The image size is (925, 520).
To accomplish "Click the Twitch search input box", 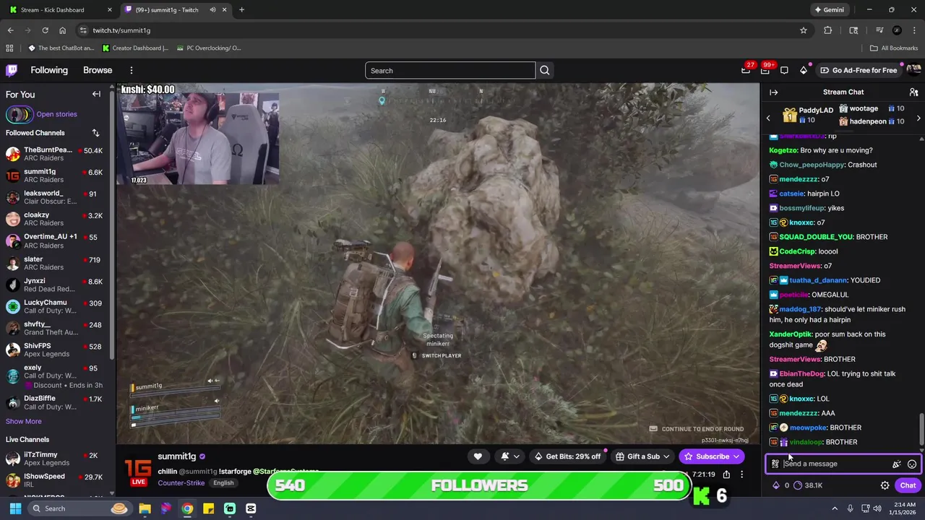I will point(449,70).
